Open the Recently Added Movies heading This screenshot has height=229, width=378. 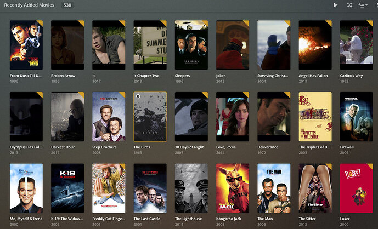click(x=29, y=5)
